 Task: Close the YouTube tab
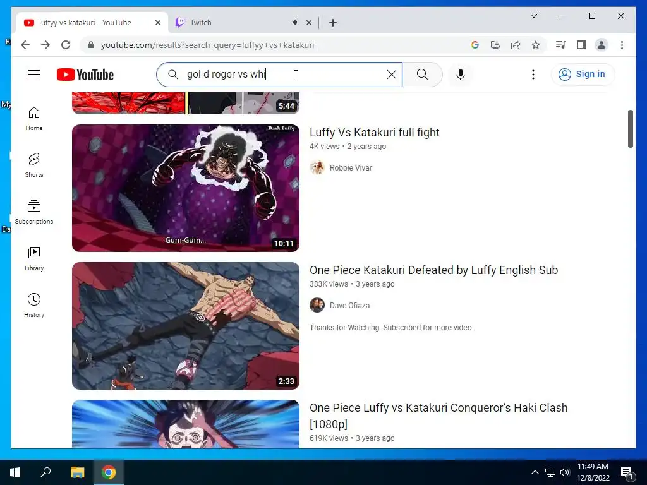[157, 23]
